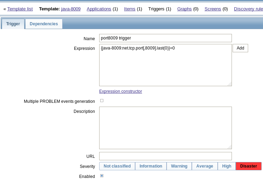
Task: Focus the URL input field
Action: (166, 156)
